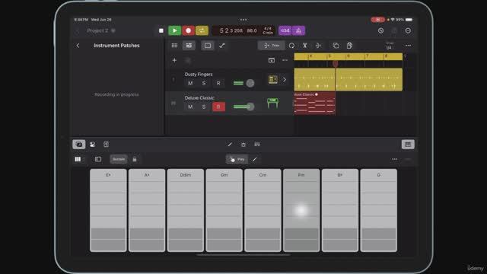Viewport: 487px width, 274px height.
Task: Show the region/frame view button
Action: tap(208, 46)
